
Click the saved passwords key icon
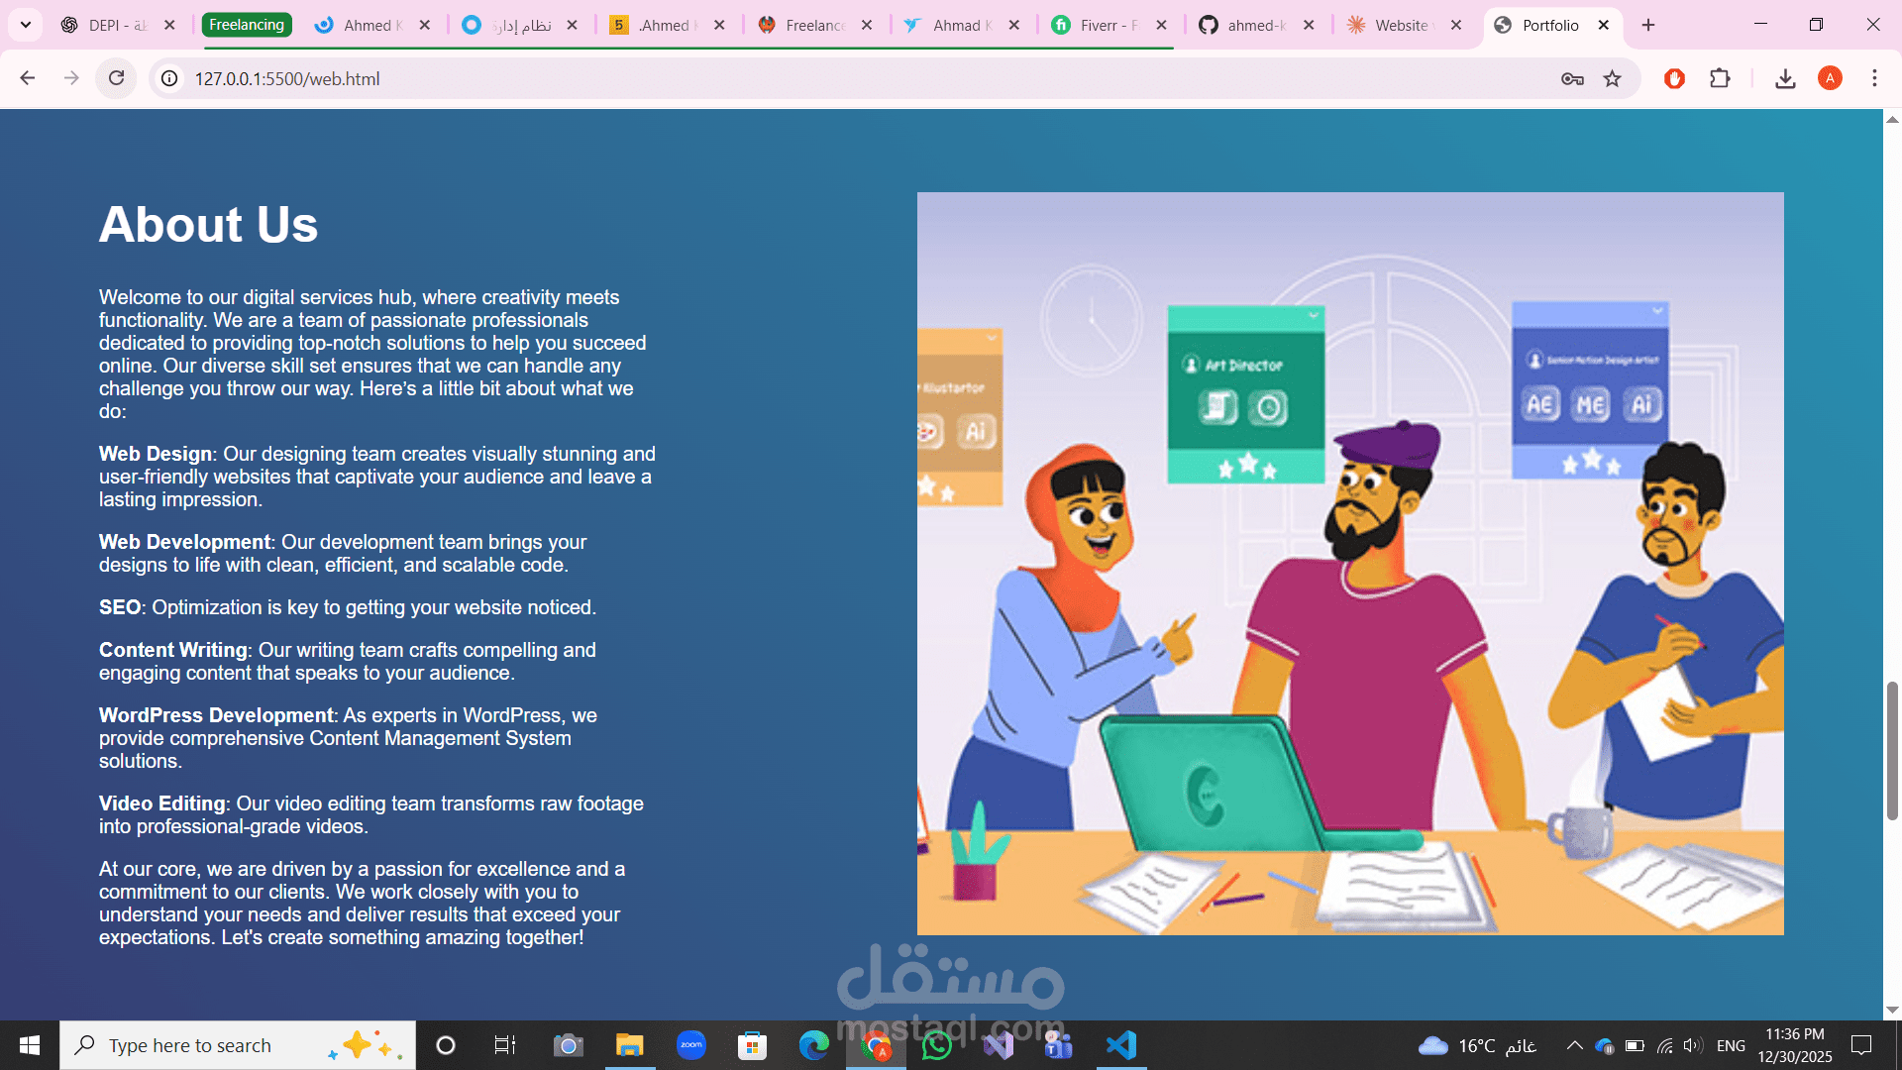[1572, 78]
